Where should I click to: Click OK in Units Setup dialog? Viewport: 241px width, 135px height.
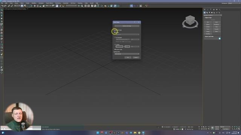(x=128, y=57)
